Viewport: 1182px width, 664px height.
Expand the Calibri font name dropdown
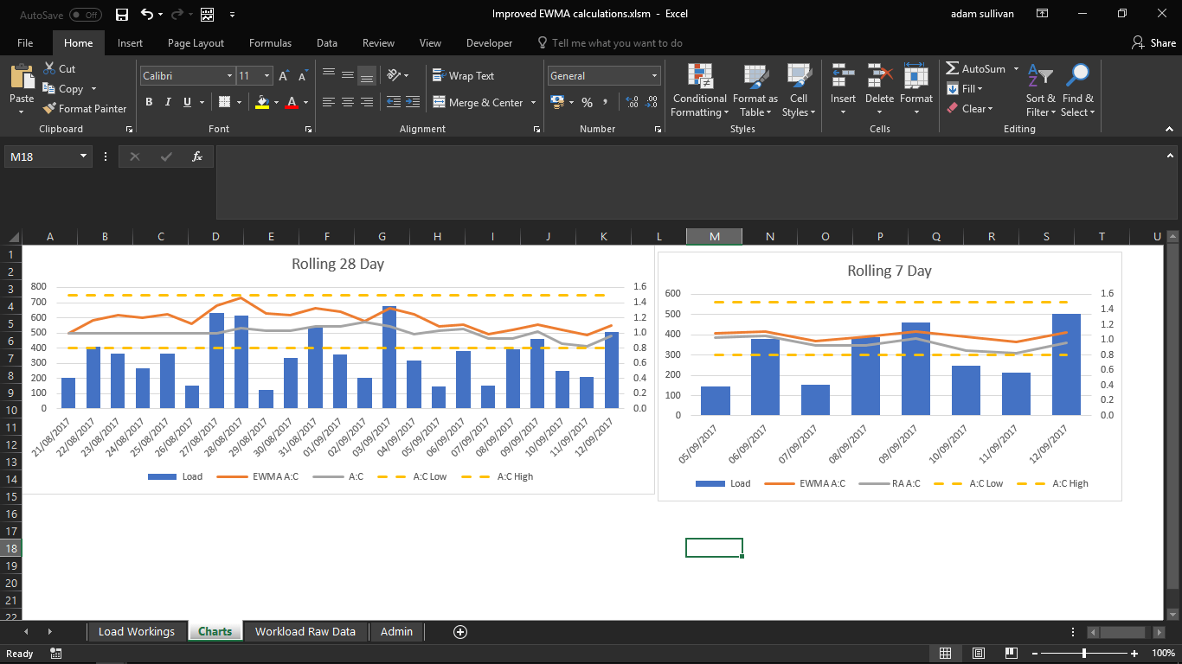[x=229, y=76]
